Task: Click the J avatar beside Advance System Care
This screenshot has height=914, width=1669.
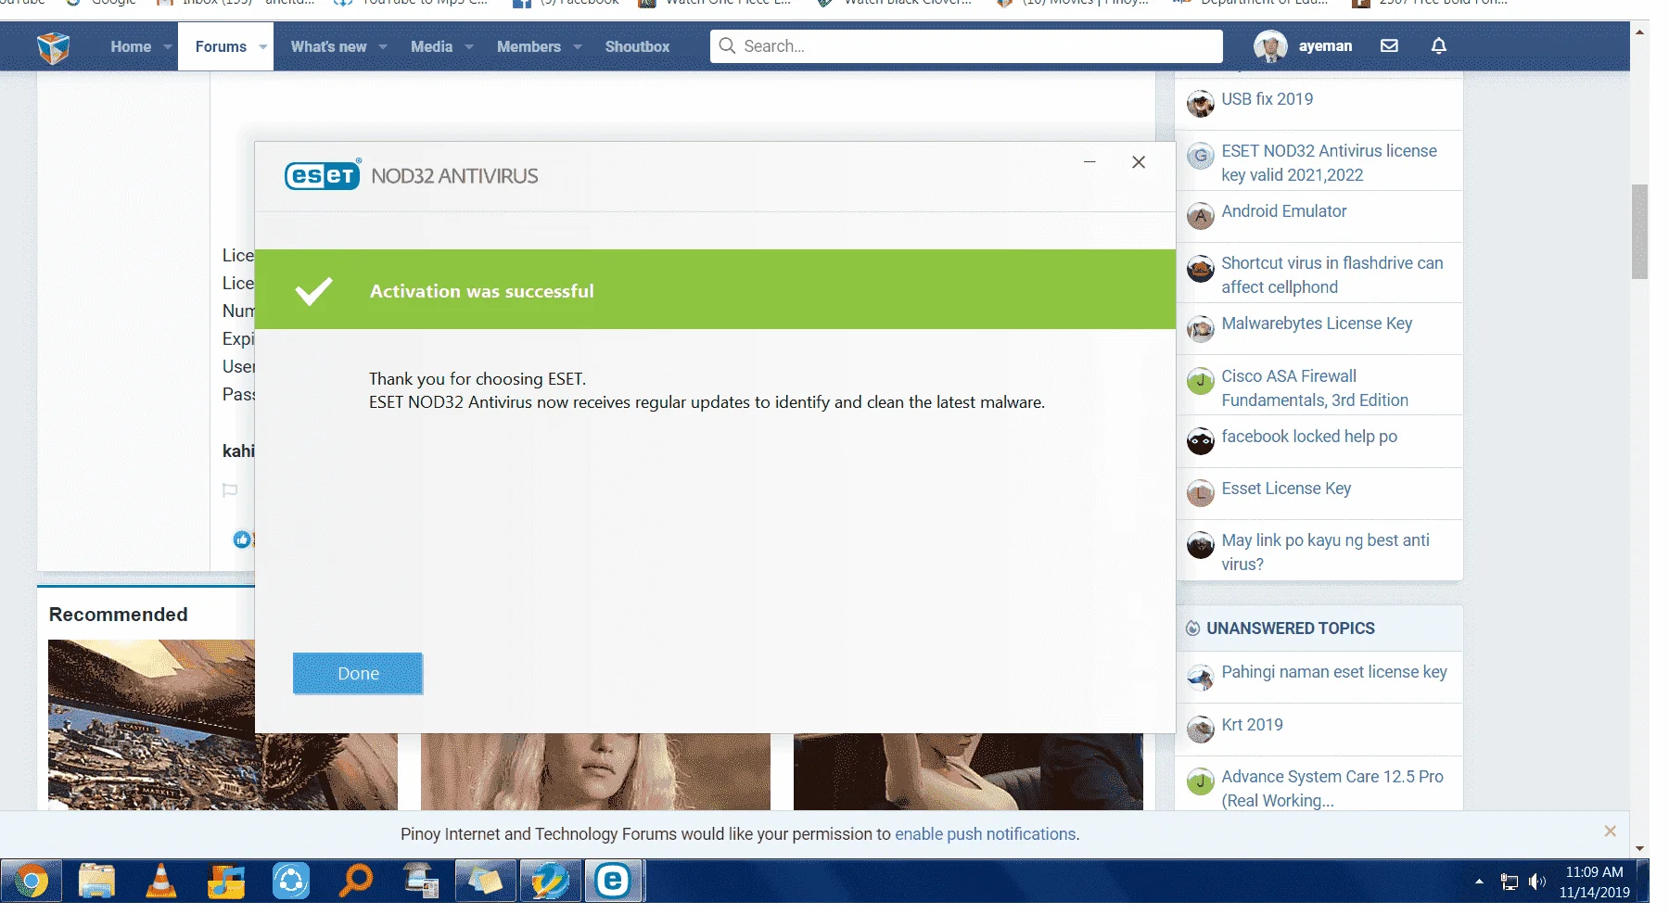Action: tap(1201, 781)
